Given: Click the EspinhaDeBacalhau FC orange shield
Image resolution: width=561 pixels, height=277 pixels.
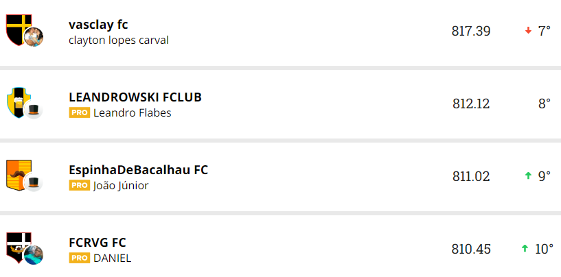Looking at the screenshot, I should tap(18, 173).
